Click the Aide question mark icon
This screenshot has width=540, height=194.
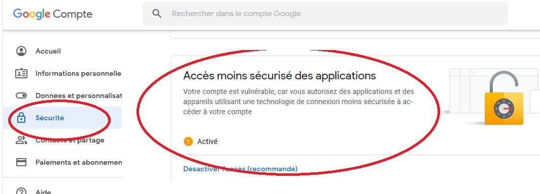click(21, 190)
